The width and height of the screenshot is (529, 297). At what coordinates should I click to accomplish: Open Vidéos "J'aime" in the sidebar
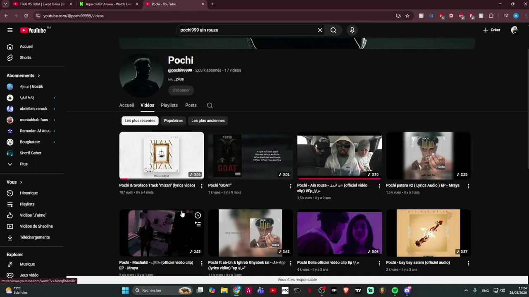(x=33, y=215)
